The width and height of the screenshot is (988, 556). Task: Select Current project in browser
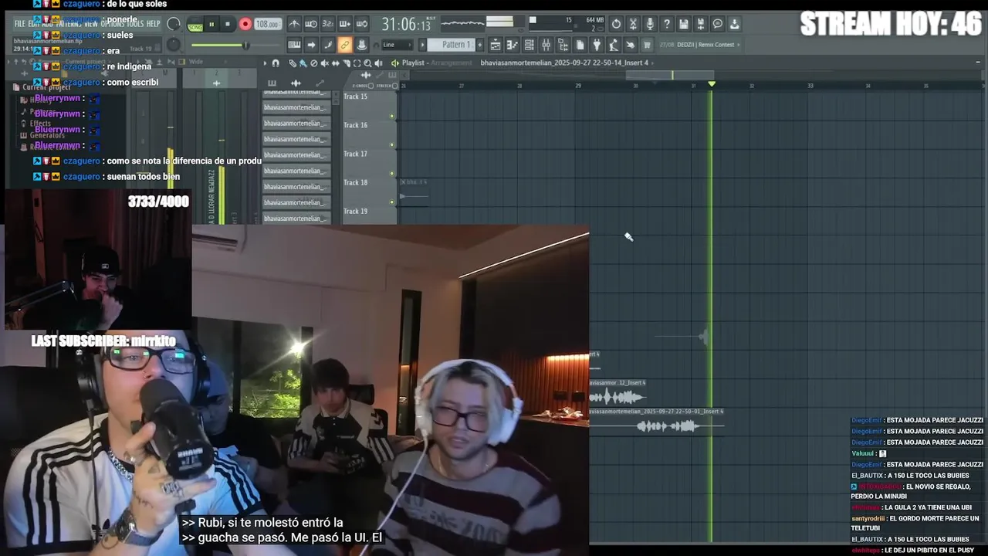[x=46, y=87]
